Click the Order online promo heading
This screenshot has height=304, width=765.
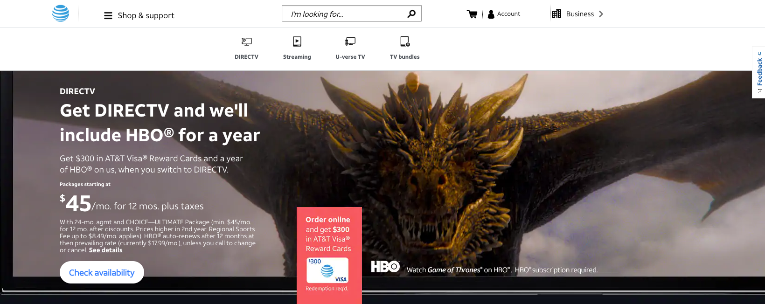click(x=327, y=220)
